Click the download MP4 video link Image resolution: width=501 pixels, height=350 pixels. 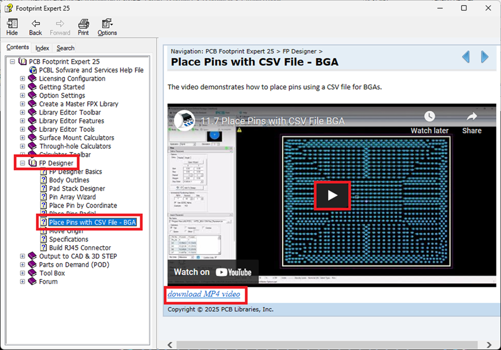click(204, 294)
